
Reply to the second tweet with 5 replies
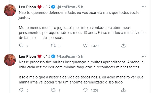(21, 90)
